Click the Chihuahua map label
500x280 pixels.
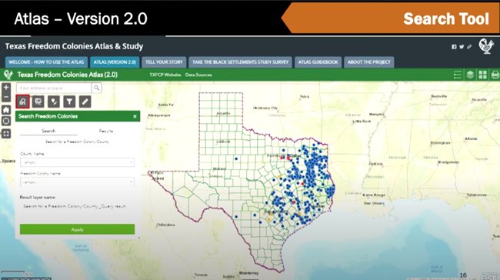click(166, 225)
